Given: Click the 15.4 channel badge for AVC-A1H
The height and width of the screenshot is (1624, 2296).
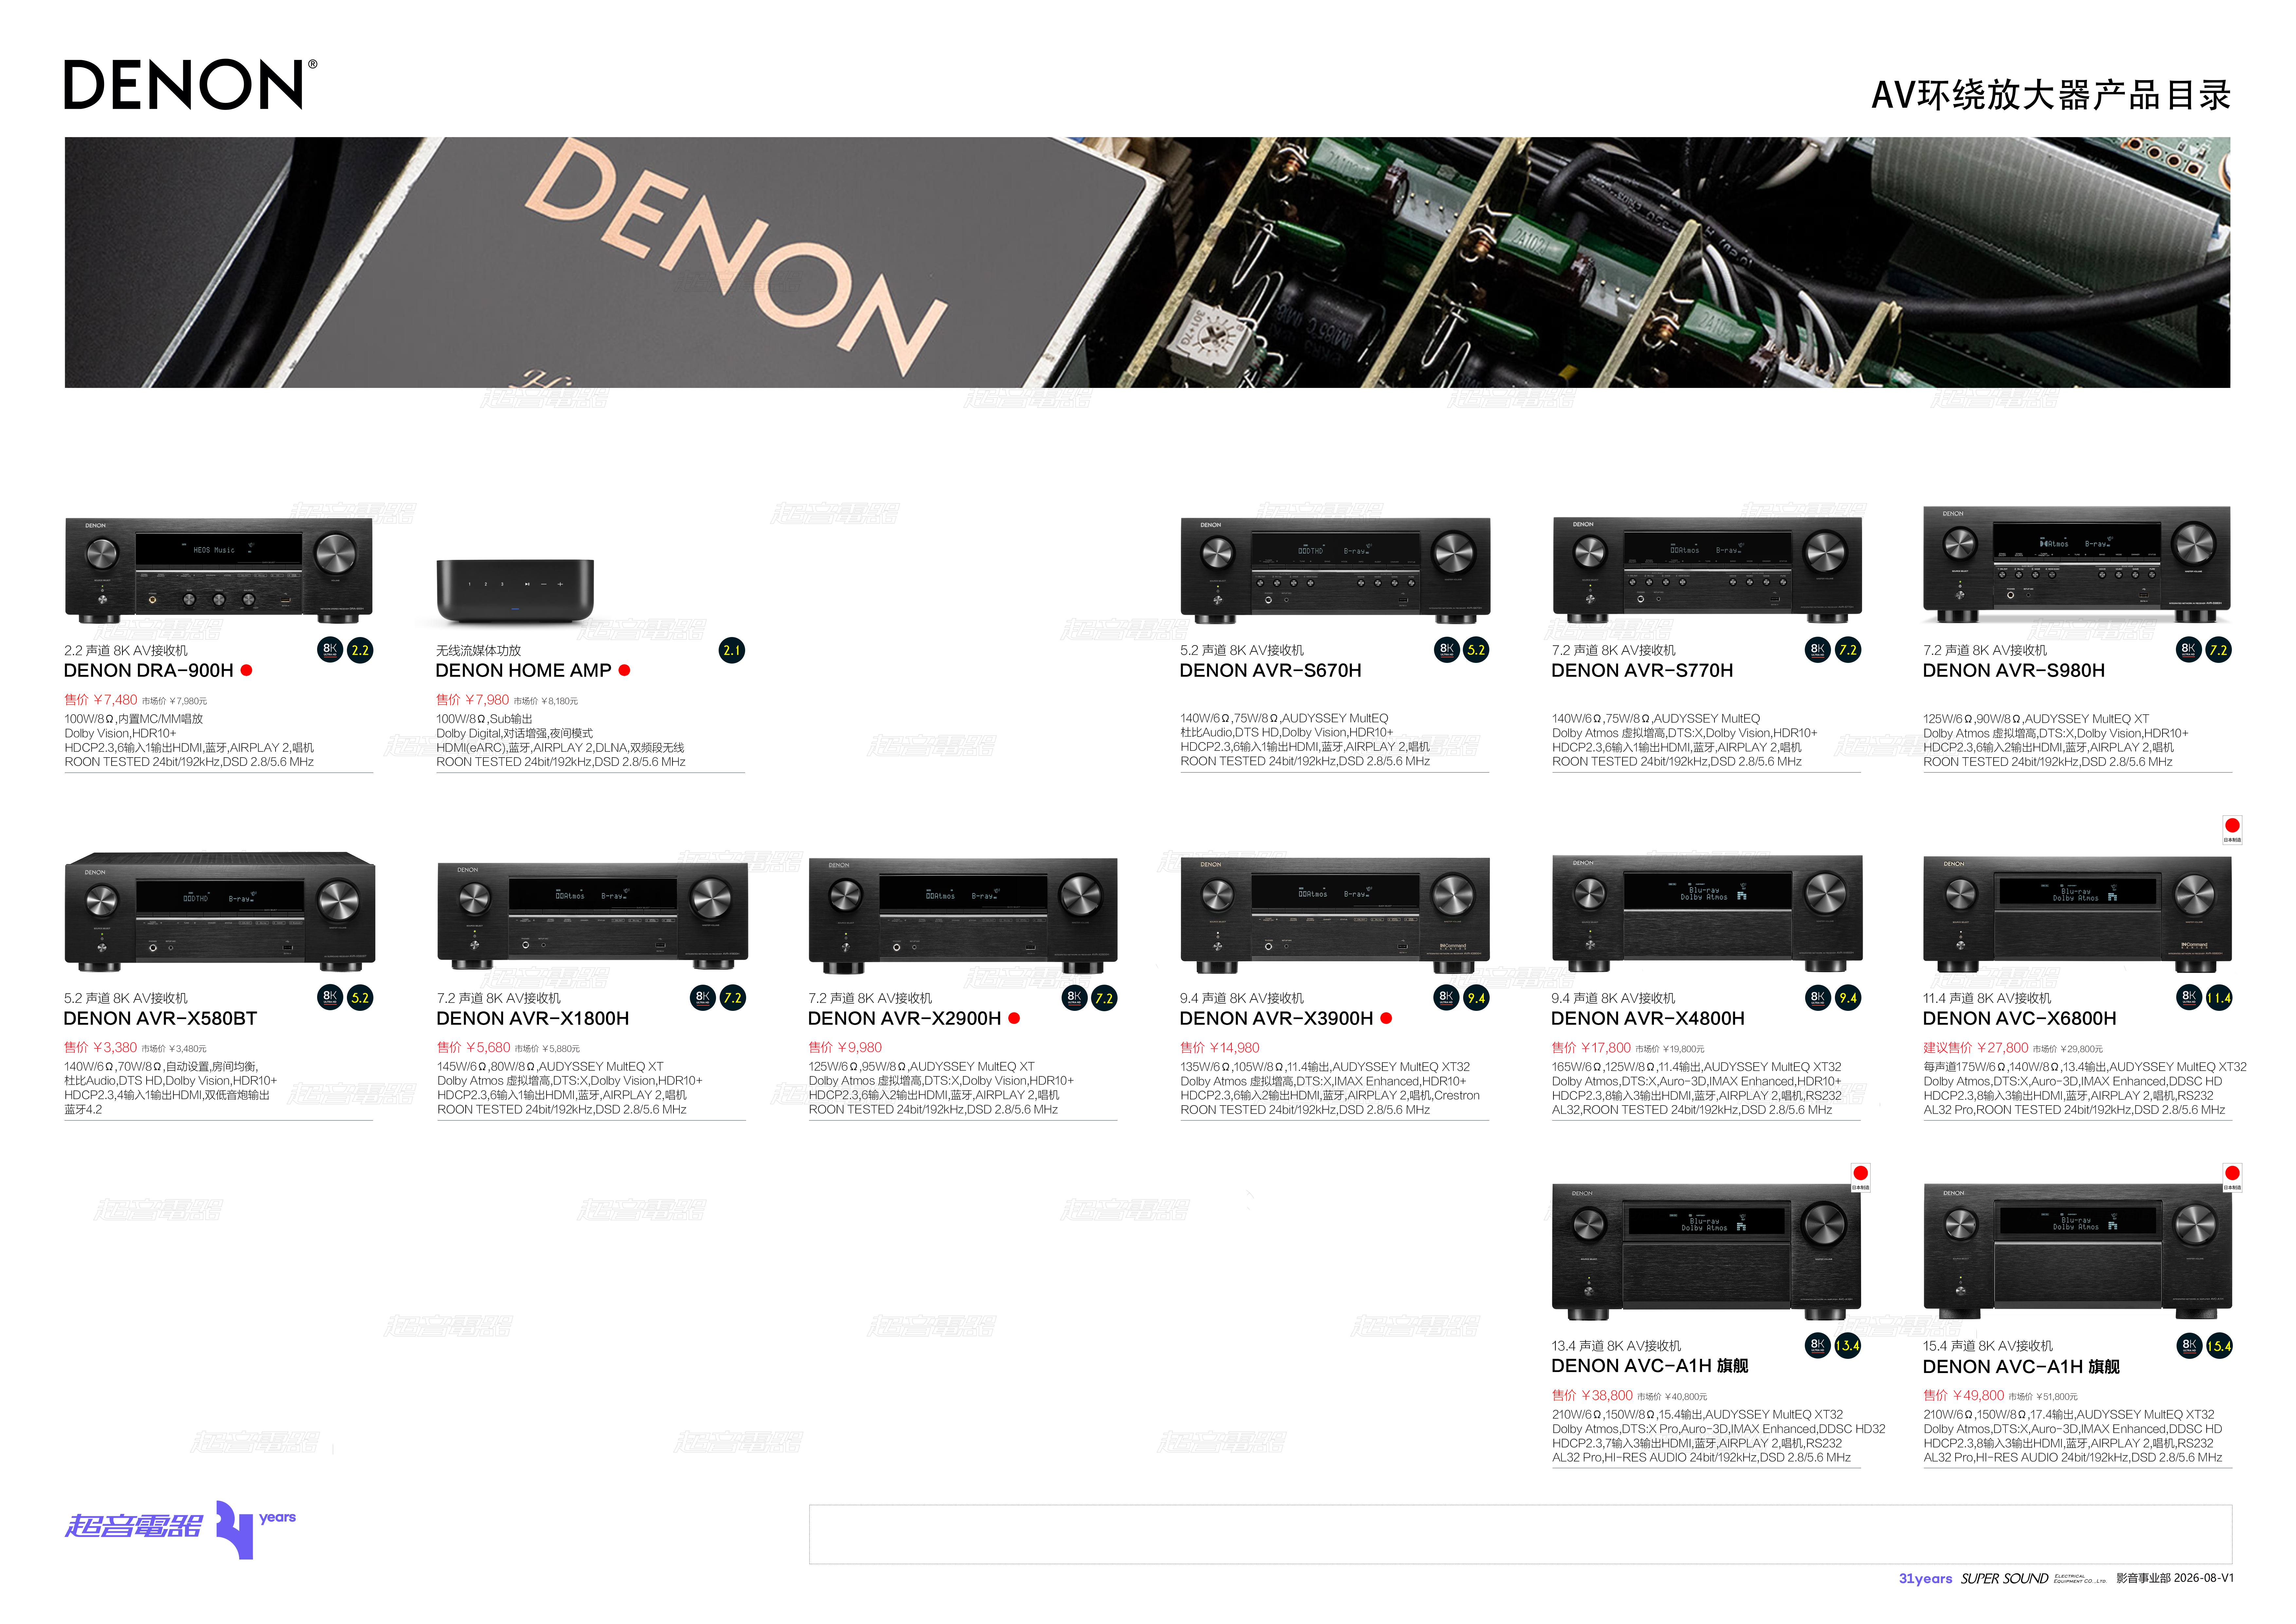Looking at the screenshot, I should (x=2219, y=1346).
